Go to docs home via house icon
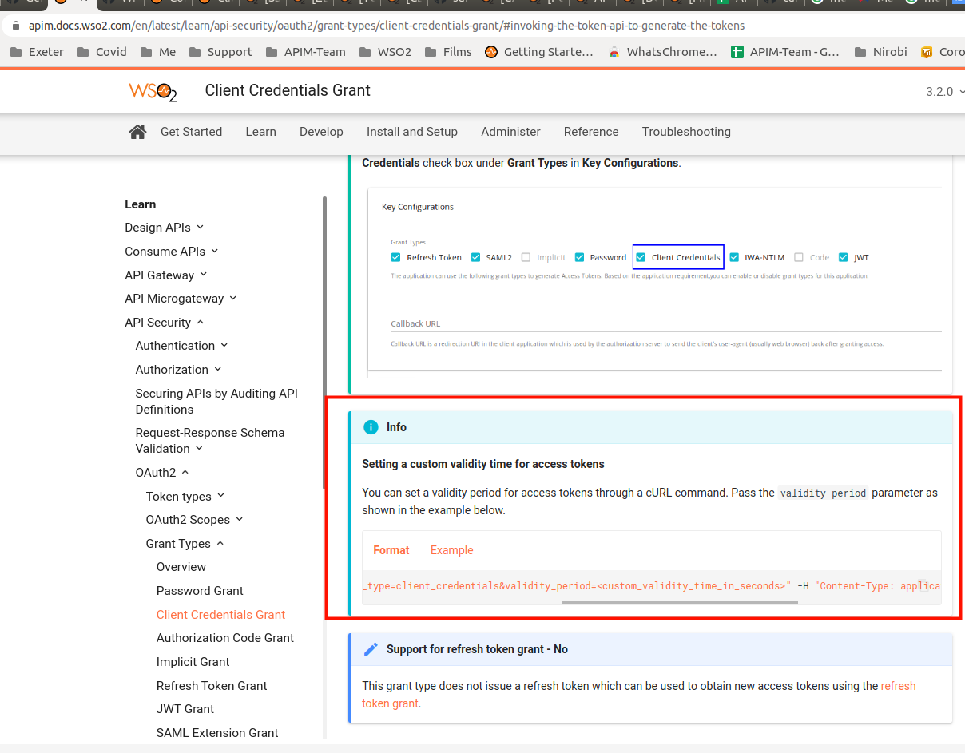The image size is (965, 753). click(x=137, y=132)
